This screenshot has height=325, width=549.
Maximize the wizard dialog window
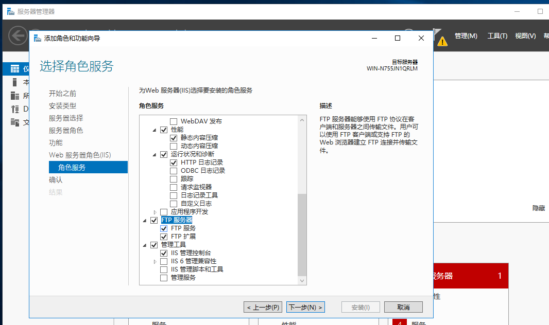pyautogui.click(x=398, y=38)
